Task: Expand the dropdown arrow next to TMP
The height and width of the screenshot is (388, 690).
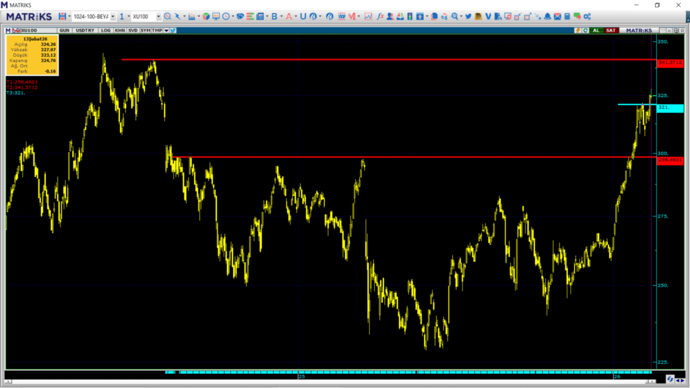Action: point(166,30)
